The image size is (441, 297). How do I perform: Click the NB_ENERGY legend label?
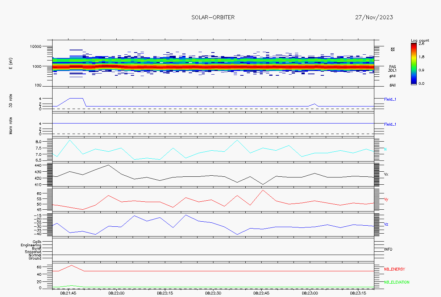(x=395, y=269)
